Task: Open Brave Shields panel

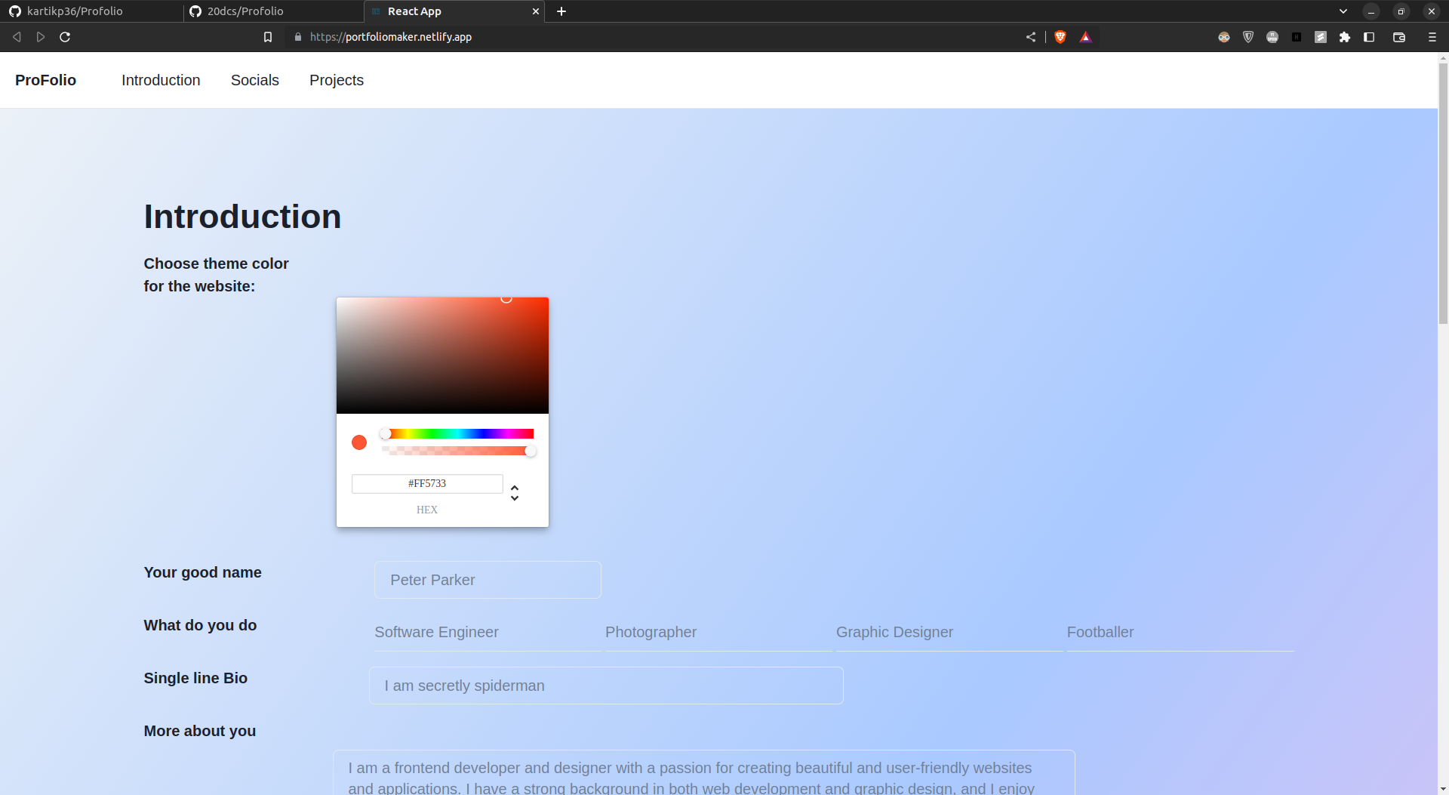Action: tap(1060, 36)
